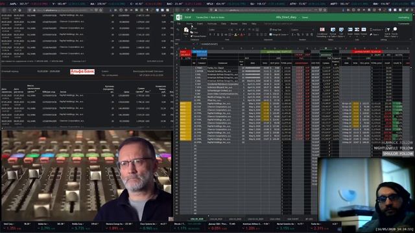The image size is (415, 233).
Task: Click the Excel app logo icon
Action: click(179, 17)
